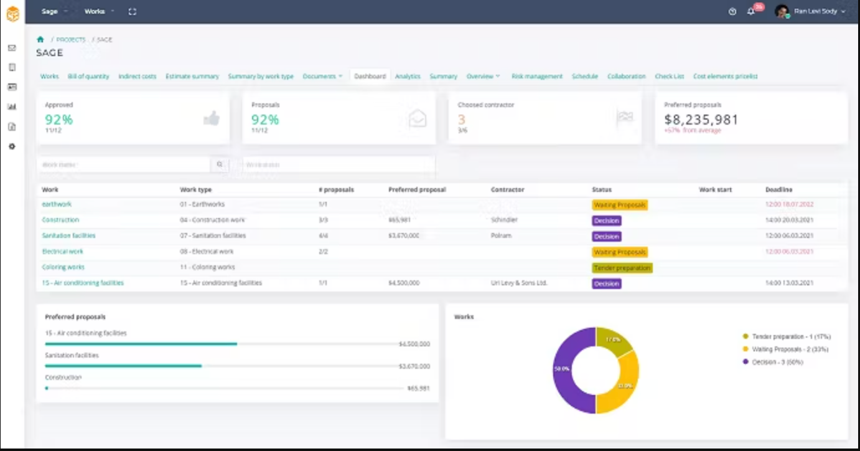The height and width of the screenshot is (451, 860).
Task: Click the flag icon on Choosed contractor card
Action: pyautogui.click(x=624, y=118)
